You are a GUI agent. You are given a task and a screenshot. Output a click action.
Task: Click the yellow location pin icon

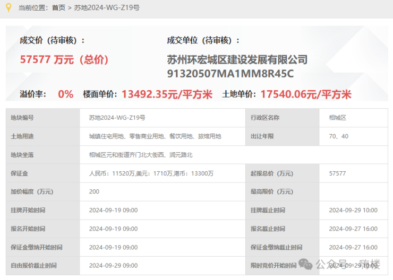pyautogui.click(x=8, y=7)
